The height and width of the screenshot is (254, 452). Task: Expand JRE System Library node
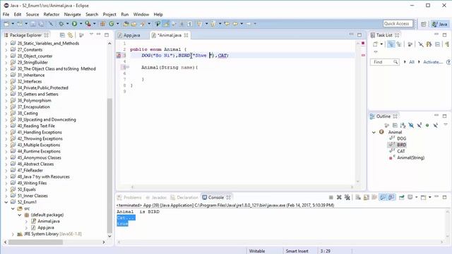[x=13, y=234]
